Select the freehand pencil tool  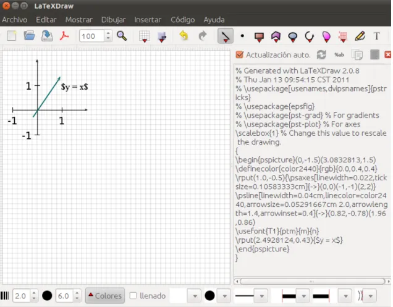coord(360,36)
